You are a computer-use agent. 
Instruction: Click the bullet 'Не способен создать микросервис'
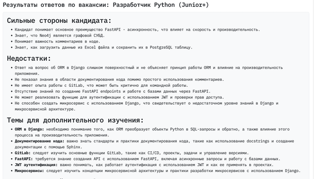point(147,106)
